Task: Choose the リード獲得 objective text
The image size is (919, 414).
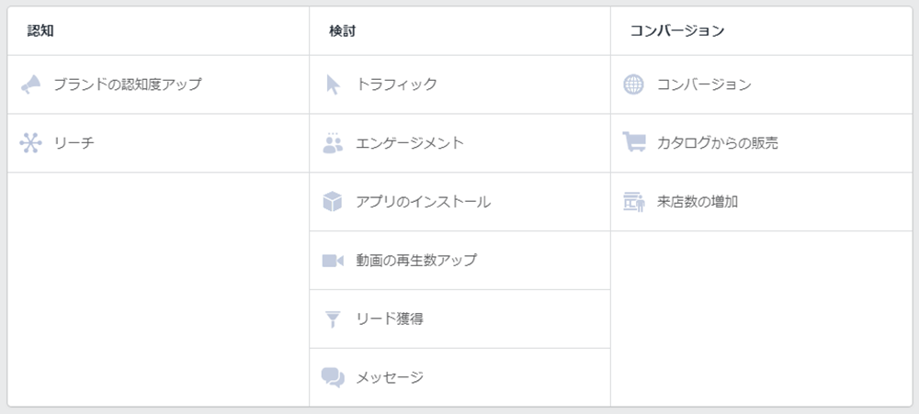Action: click(390, 319)
